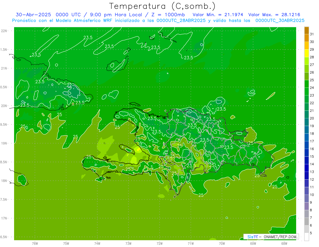Click the "Modelo Atmosferico WRF" text
The image size is (319, 247).
pyautogui.click(x=86, y=21)
